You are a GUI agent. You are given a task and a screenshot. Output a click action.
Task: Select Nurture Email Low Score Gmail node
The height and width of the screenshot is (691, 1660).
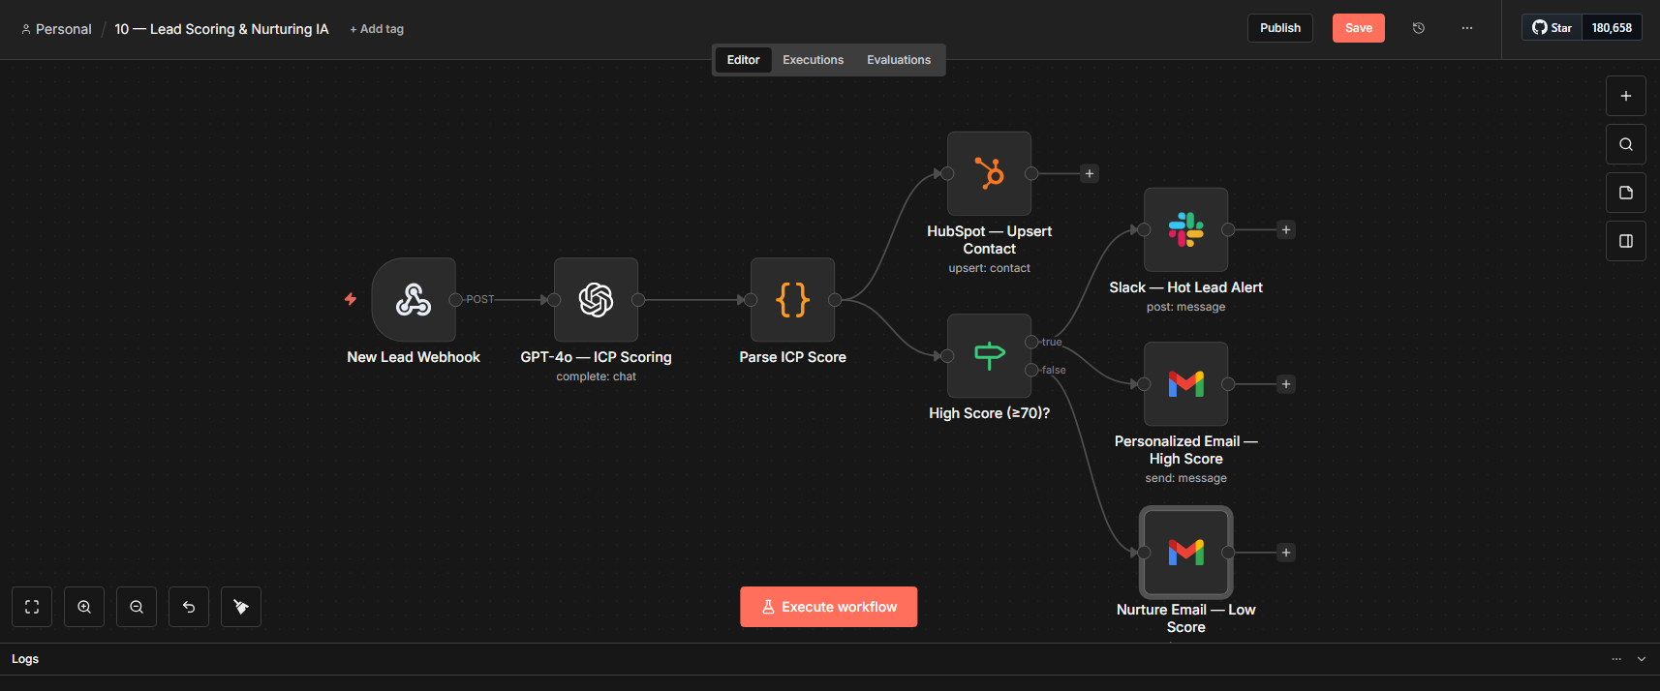click(1185, 552)
